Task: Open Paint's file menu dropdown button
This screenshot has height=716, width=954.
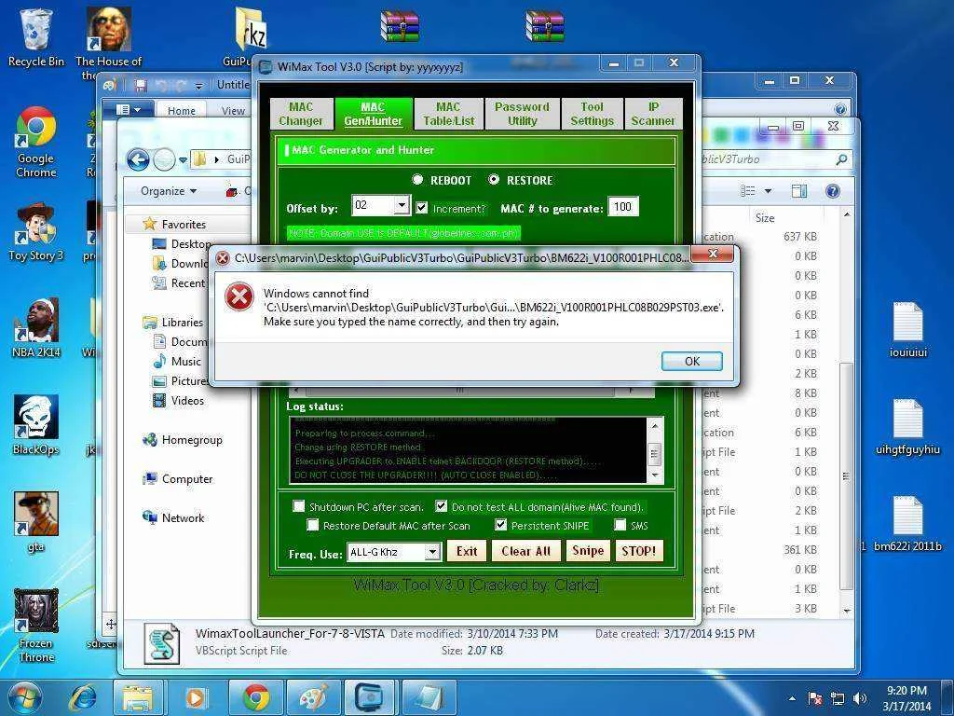Action: (x=129, y=110)
